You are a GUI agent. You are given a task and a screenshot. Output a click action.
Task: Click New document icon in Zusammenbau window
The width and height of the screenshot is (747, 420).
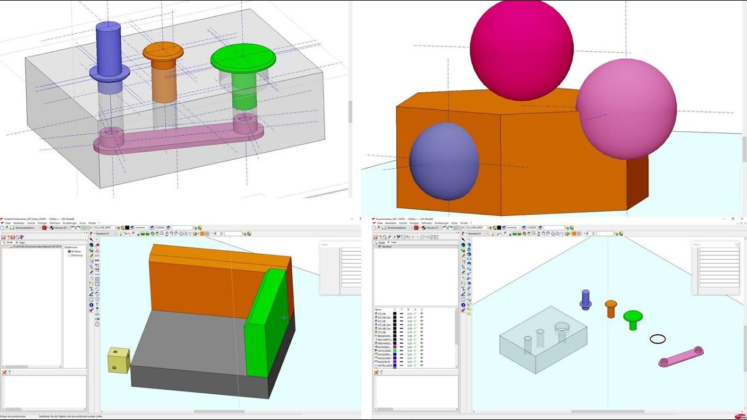(x=375, y=228)
